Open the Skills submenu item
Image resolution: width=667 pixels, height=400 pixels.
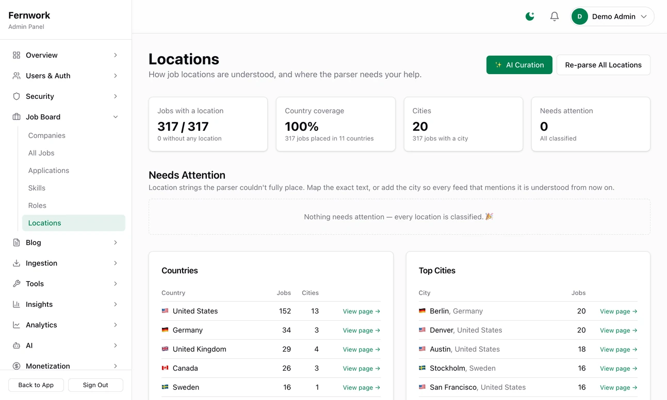click(x=74, y=188)
